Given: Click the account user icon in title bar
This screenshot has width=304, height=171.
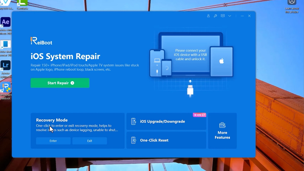Looking at the screenshot, I should 208,16.
